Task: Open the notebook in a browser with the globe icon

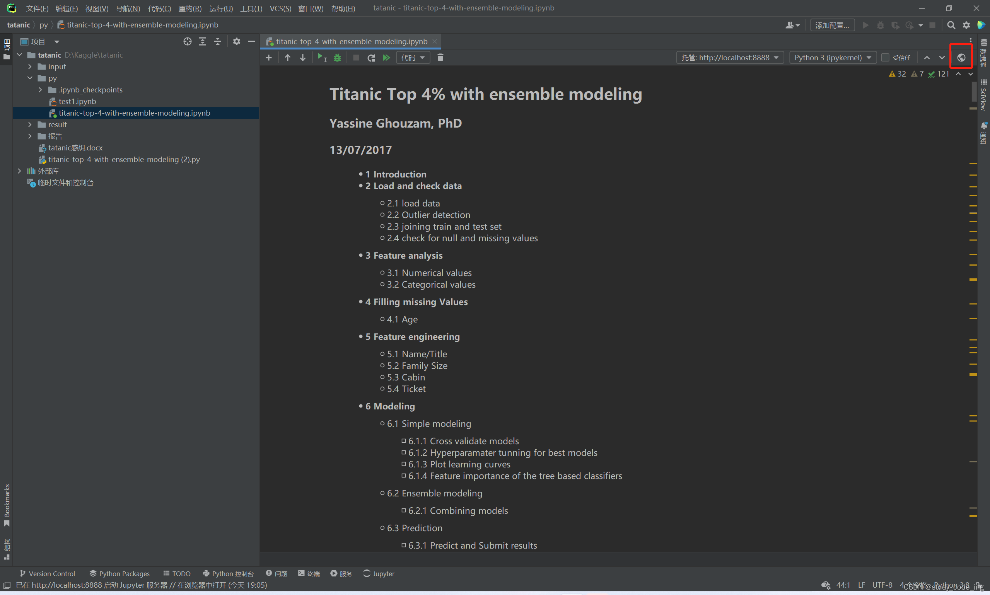Action: [961, 58]
